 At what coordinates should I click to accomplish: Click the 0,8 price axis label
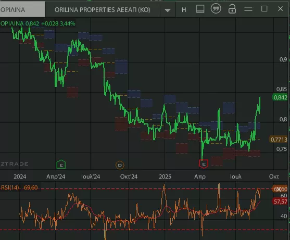pos(283,119)
